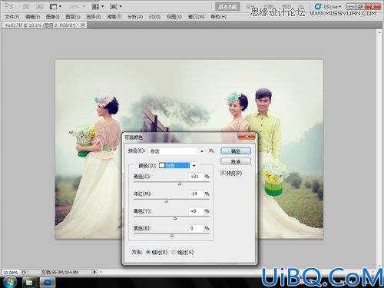The width and height of the screenshot is (384, 288).
Task: Click the 青色(C) cyan slider handle
Action: [x=180, y=184]
